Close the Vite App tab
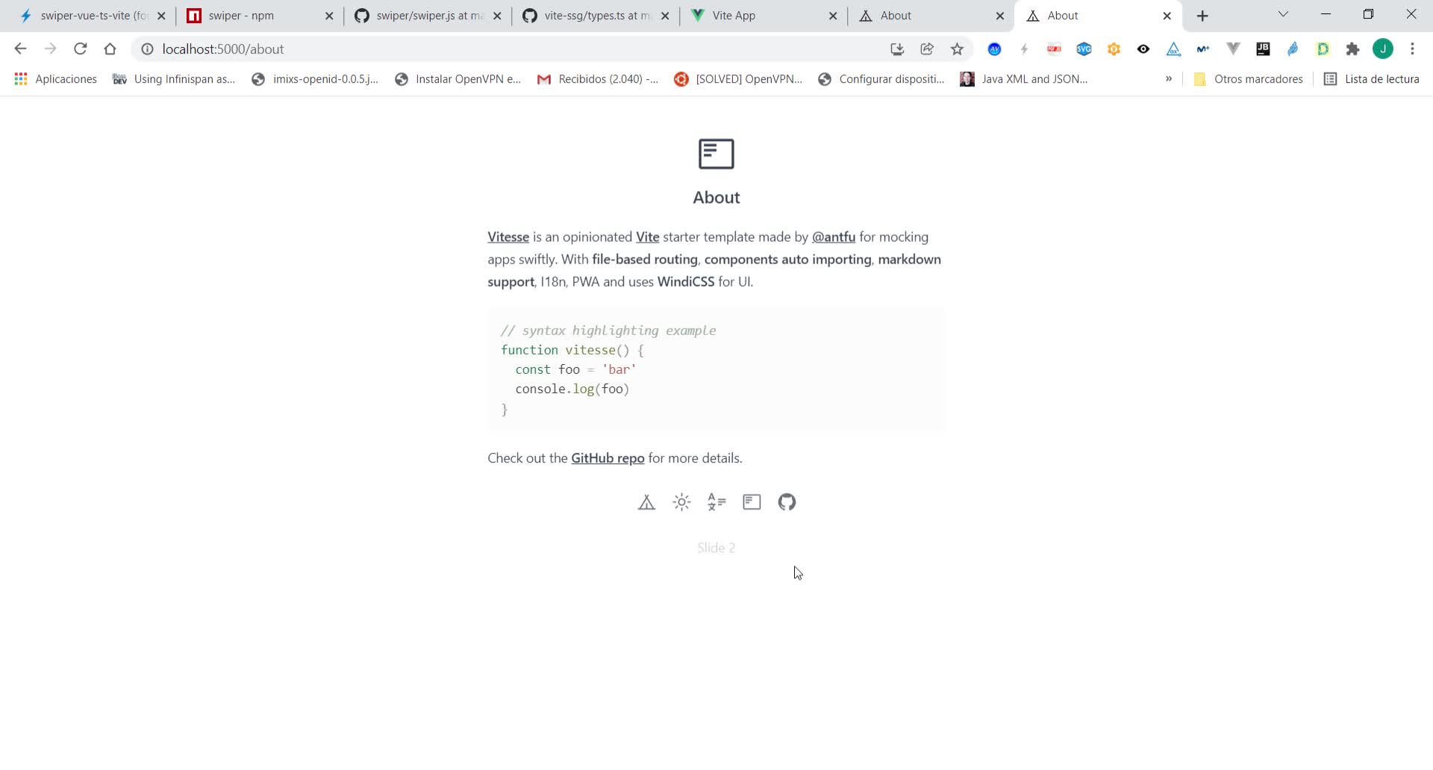 coord(833,16)
